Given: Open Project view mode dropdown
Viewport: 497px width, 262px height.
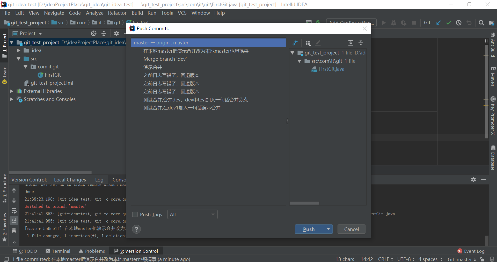Looking at the screenshot, I should click(40, 34).
